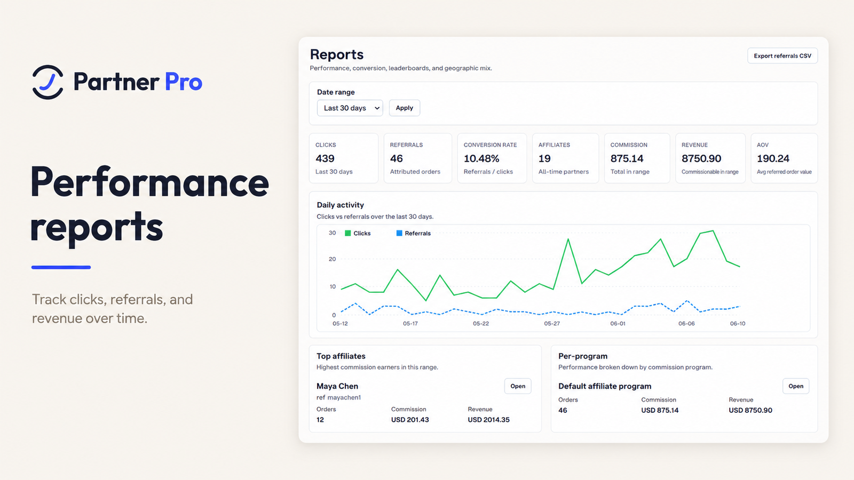Image resolution: width=854 pixels, height=480 pixels.
Task: Click the highest peak on Clicks line
Action: point(713,231)
